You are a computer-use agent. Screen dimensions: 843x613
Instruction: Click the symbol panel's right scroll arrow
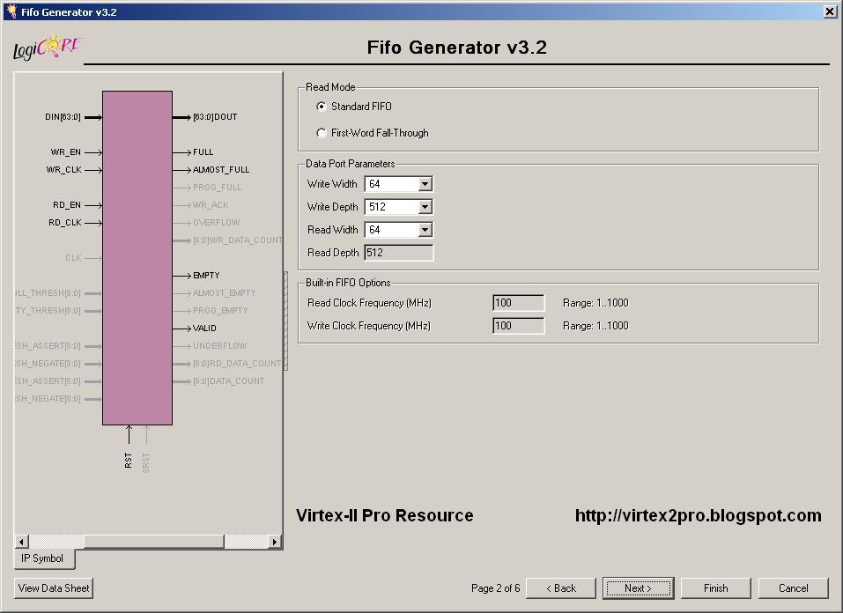coord(275,542)
